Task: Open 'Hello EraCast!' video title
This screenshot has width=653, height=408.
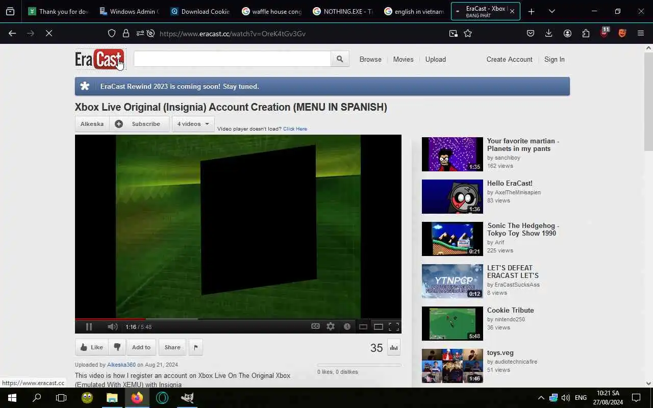Action: [510, 183]
